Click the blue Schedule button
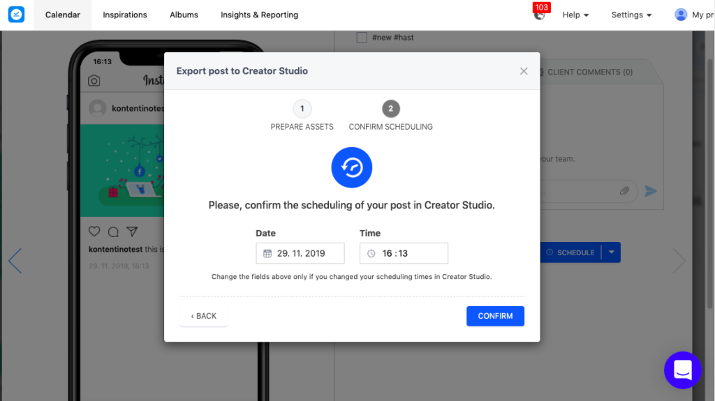The height and width of the screenshot is (401, 715). click(x=571, y=252)
